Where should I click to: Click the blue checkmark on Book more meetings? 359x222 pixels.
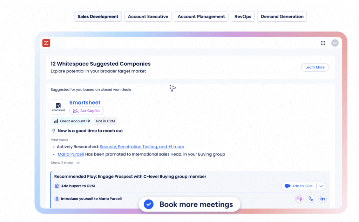pos(149,204)
